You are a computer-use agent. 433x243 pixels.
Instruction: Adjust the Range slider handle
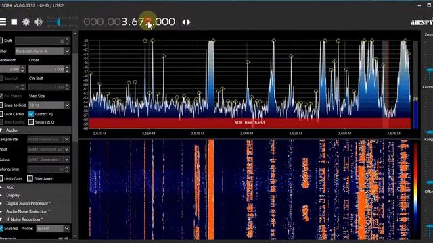pos(429,182)
